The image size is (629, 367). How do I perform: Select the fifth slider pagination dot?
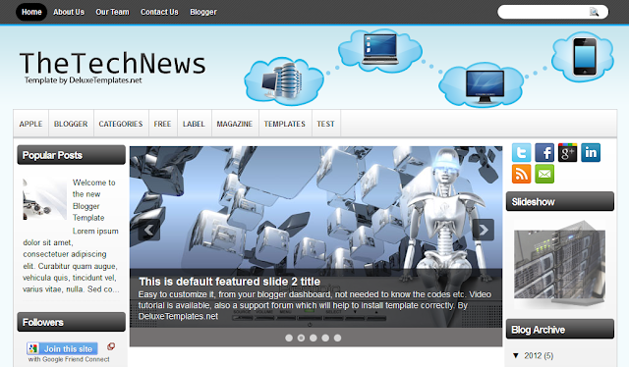point(338,339)
